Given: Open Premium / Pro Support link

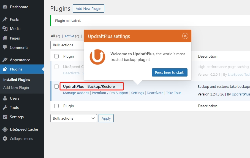Looking at the screenshot, I should click(x=110, y=93).
